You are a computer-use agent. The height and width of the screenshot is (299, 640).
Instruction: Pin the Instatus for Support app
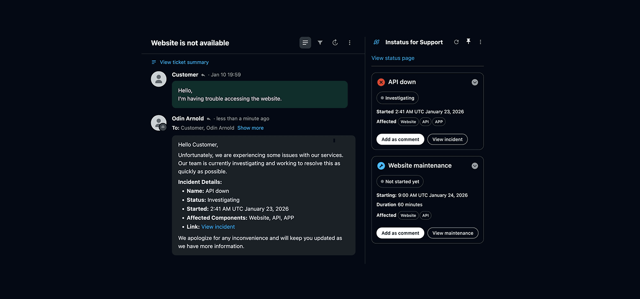click(x=468, y=41)
